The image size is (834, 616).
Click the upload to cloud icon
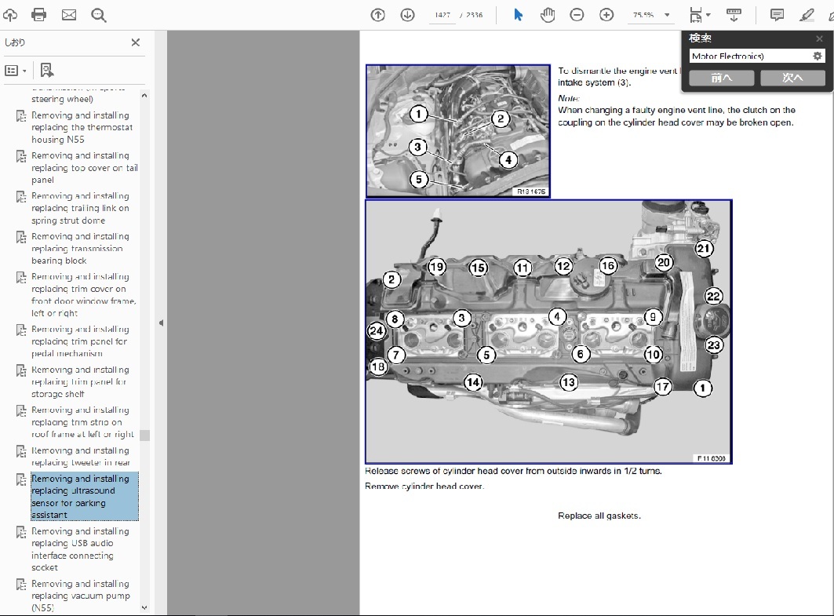click(x=9, y=15)
